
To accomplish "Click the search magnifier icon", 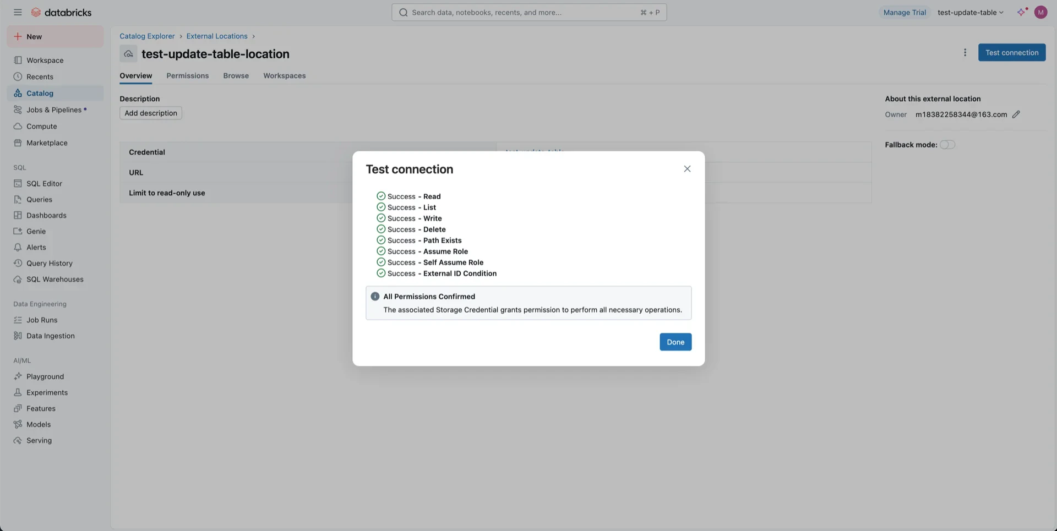I will point(404,12).
